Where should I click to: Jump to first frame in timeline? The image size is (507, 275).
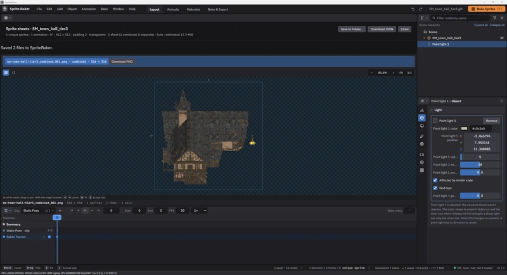tap(72, 211)
